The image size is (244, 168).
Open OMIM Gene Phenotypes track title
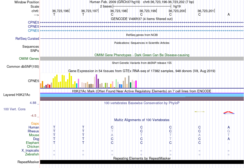tap(142, 55)
